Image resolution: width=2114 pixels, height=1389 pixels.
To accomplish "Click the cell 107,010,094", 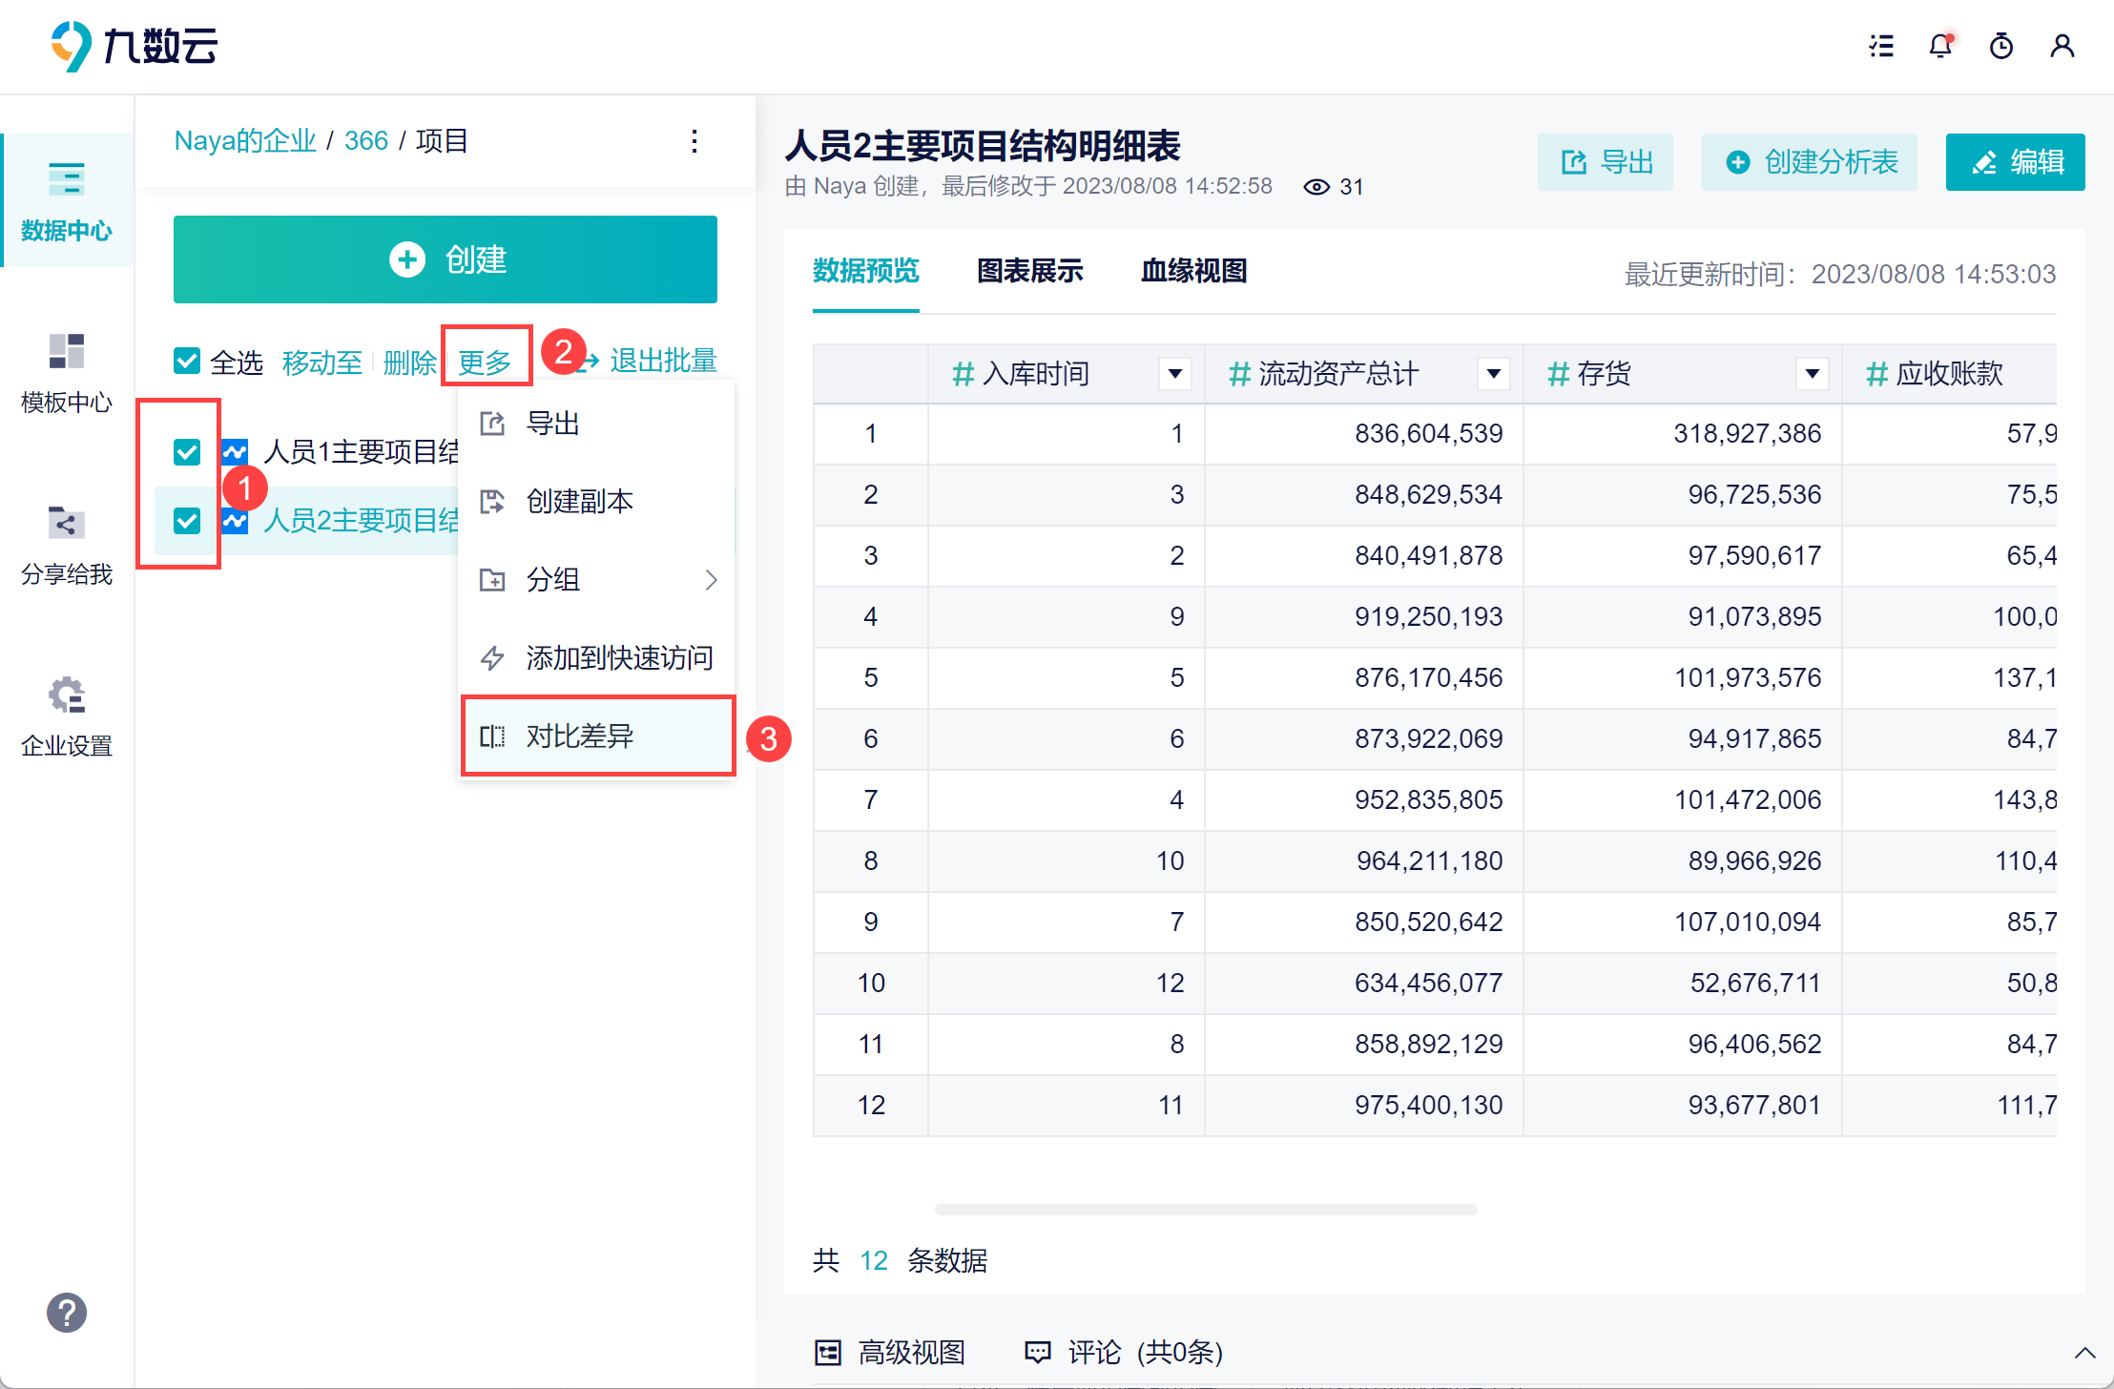I will pyautogui.click(x=1683, y=923).
